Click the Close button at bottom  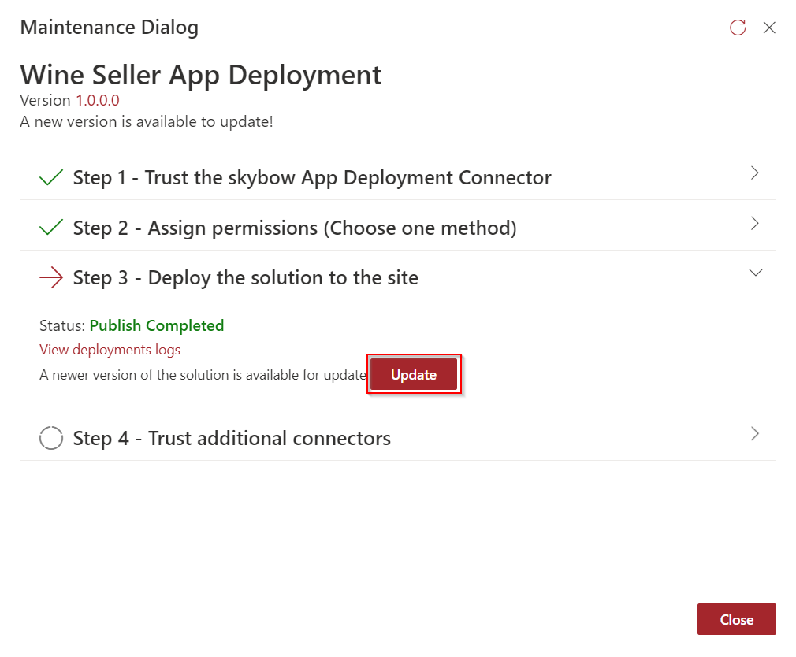737,619
